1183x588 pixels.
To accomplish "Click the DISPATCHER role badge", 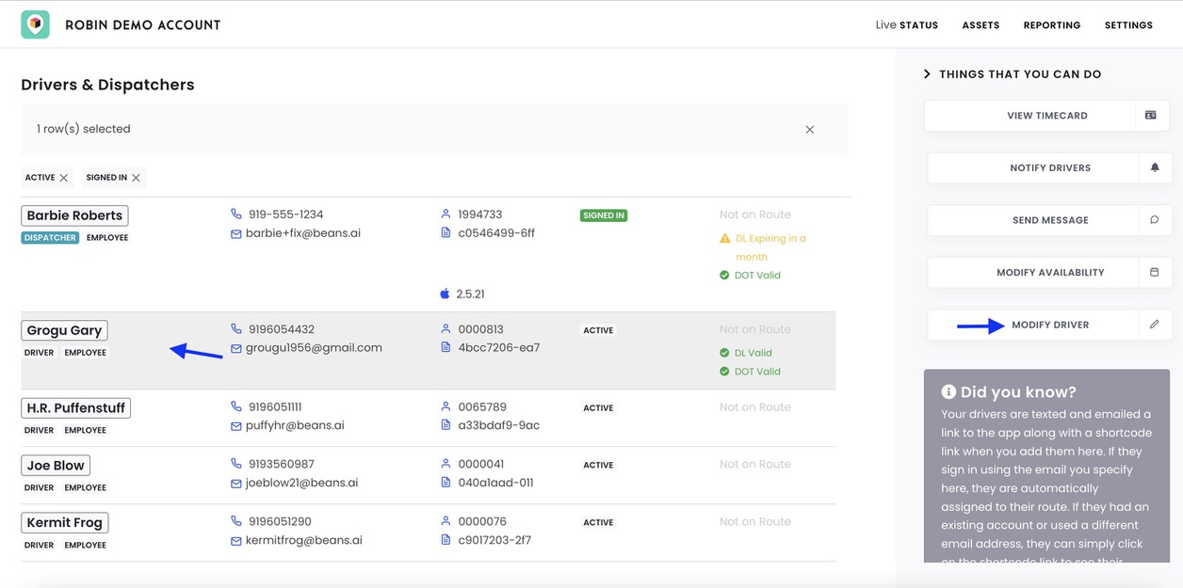I will (50, 238).
